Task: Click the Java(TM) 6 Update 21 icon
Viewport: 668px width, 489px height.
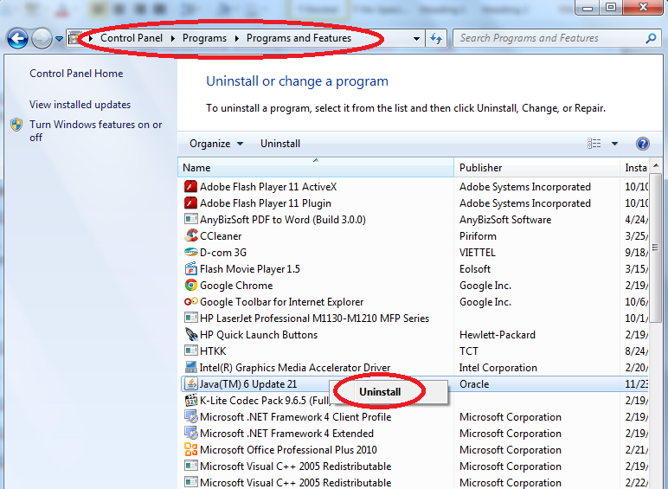Action: 190,384
